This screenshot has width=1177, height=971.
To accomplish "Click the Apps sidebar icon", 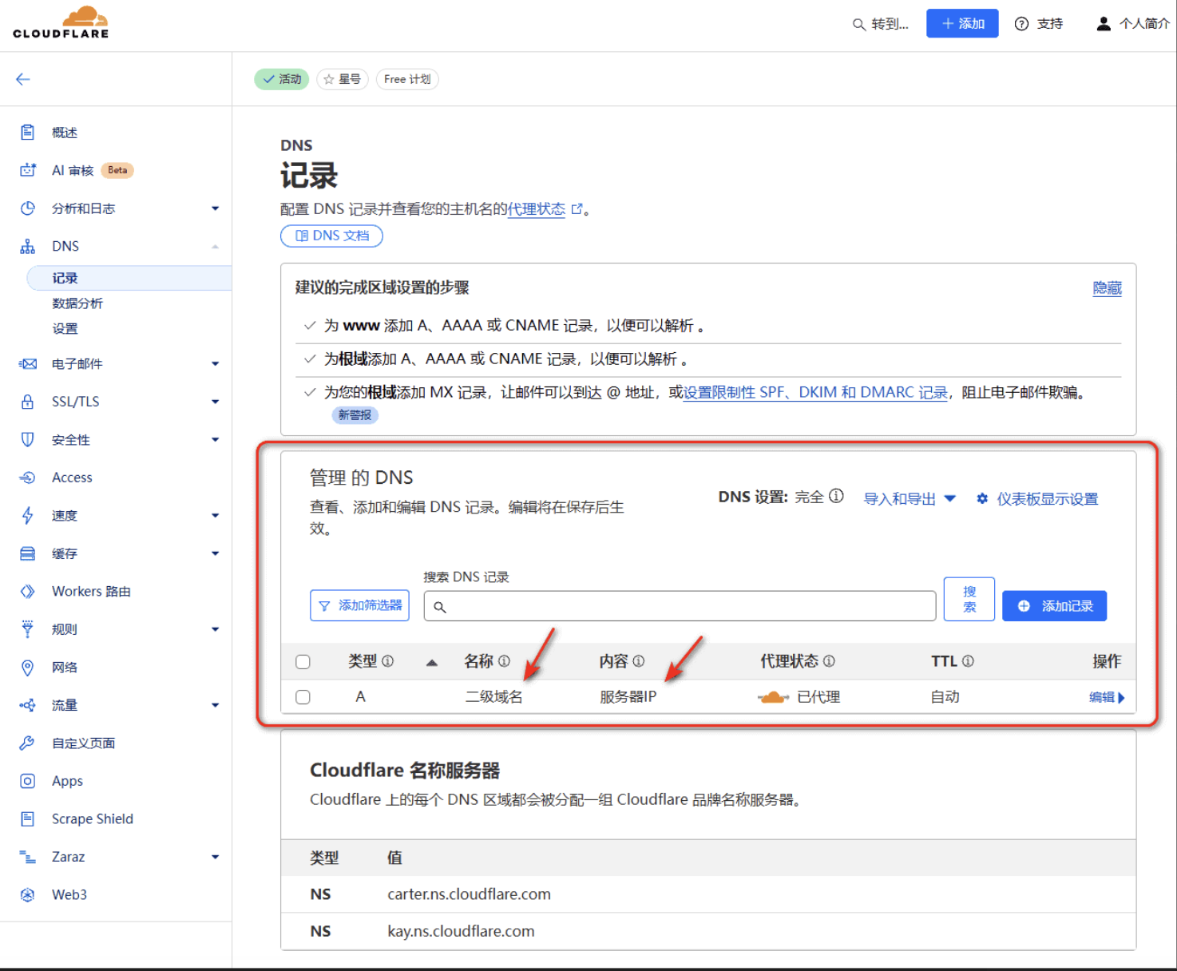I will tap(27, 781).
